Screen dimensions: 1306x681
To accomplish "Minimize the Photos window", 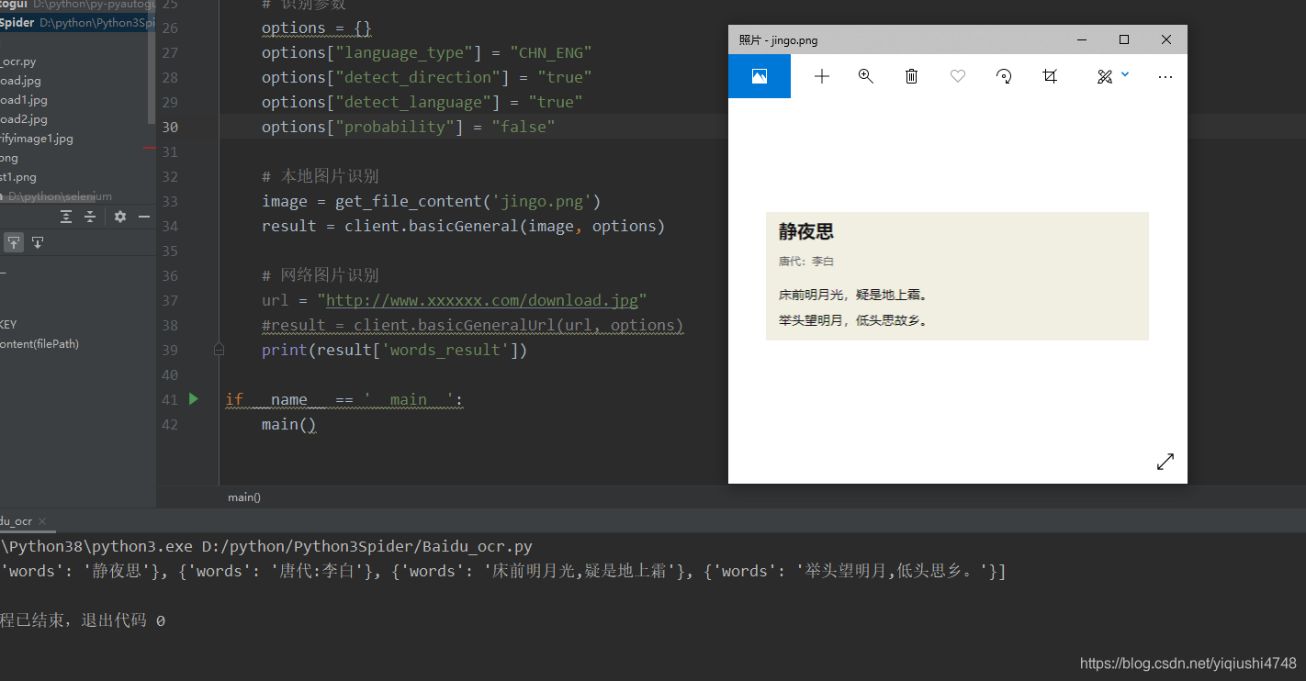I will pyautogui.click(x=1082, y=39).
